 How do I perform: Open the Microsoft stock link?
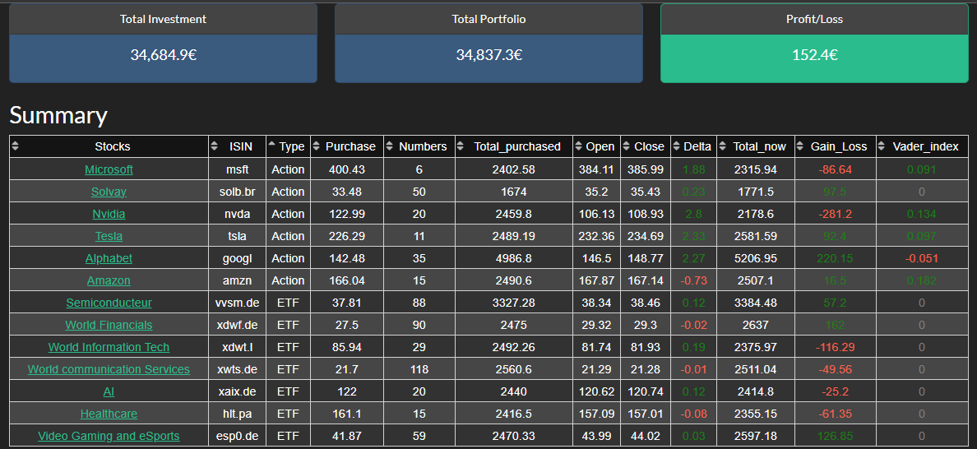pyautogui.click(x=109, y=169)
